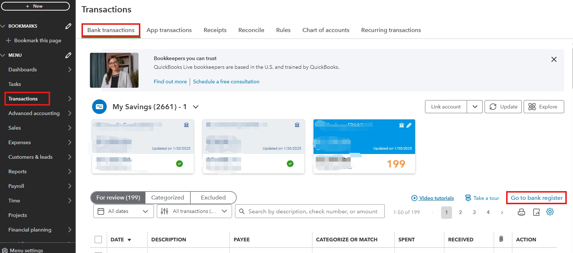Screen dimensions: 573x253
Task: Switch to Reconcile tab
Action: 251,30
